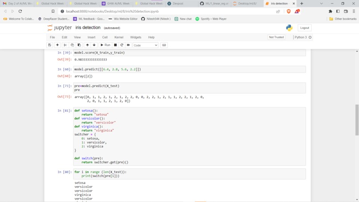This screenshot has width=359, height=202.
Task: Switch to the Day 2 of AI/ML Gmail tab
Action: click(x=17, y=4)
